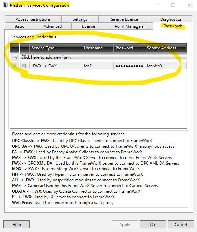Open the License tab
197x232 pixels.
(88, 26)
